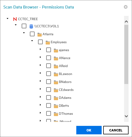The height and width of the screenshot is (137, 132).
Task: Confirm selection with the OK button
Action: [x=89, y=130]
